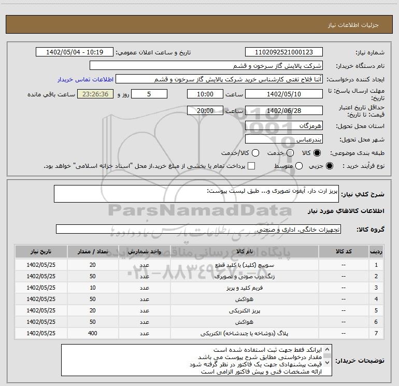
Task: Click the item name هواکش in row 6
Action: (244, 322)
